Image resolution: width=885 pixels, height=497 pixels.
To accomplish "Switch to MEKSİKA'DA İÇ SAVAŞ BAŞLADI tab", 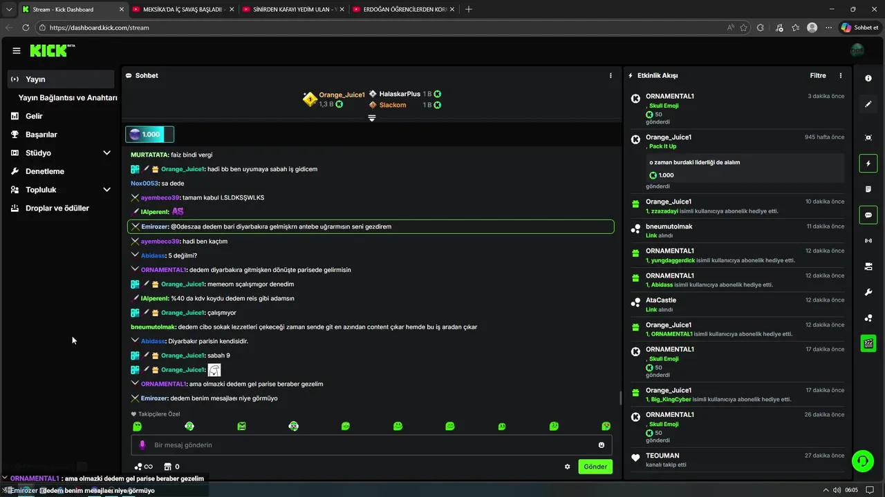I will coord(182,10).
